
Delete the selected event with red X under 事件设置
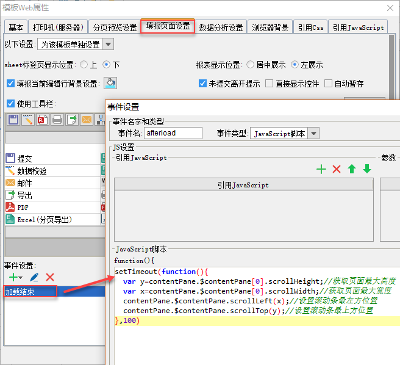[x=50, y=277]
